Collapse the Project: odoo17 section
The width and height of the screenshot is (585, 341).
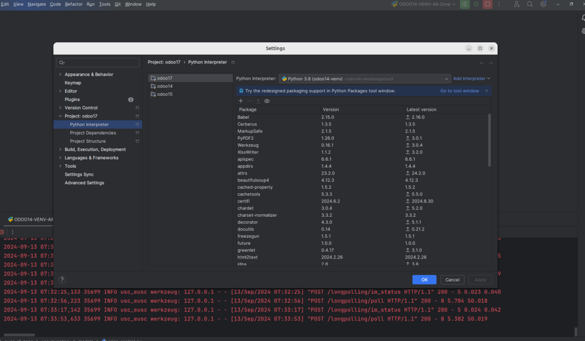[61, 116]
